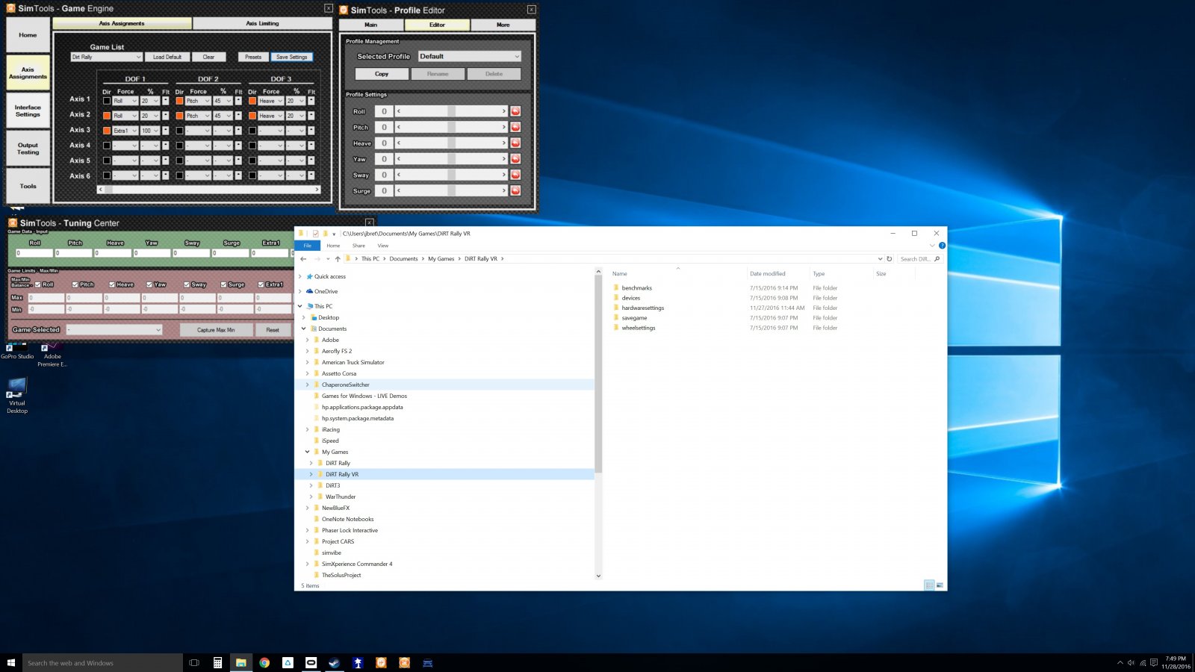Open Interface Settings in Game Engine
1195x672 pixels.
(x=28, y=111)
